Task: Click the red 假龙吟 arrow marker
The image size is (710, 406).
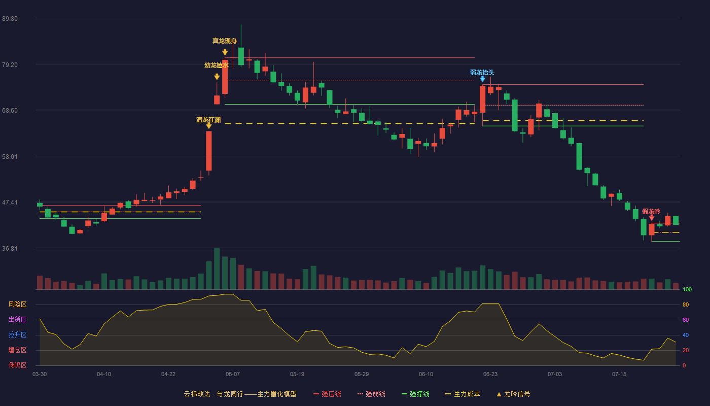Action: pos(652,218)
